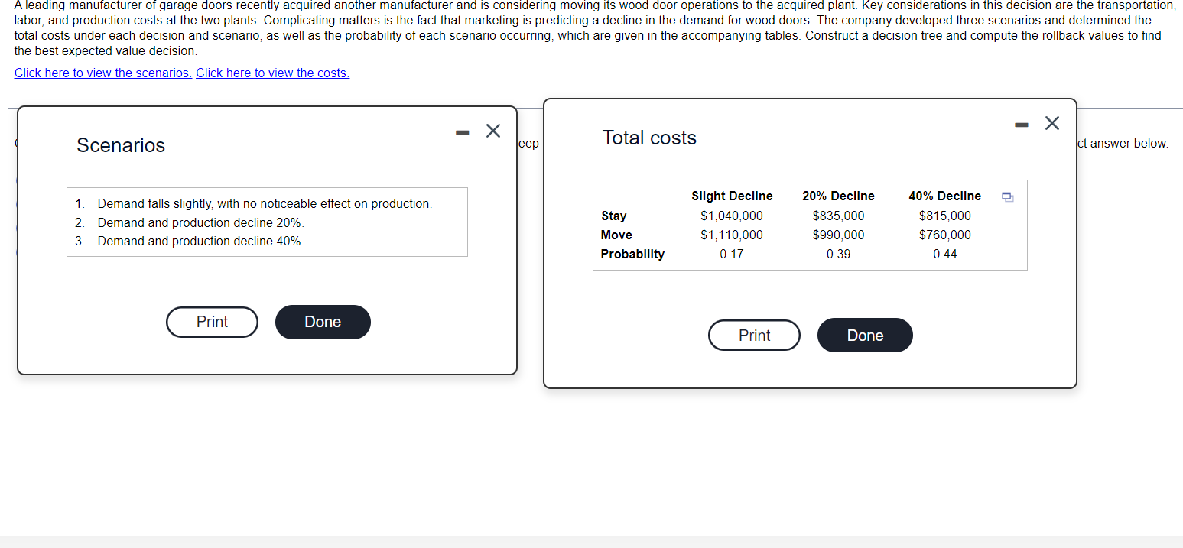Click the Stay row cost $1,040,000
Viewport: 1183px width, 548px height.
732,216
